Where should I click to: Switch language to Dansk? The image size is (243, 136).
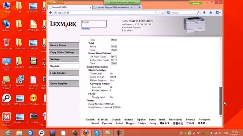point(152,119)
